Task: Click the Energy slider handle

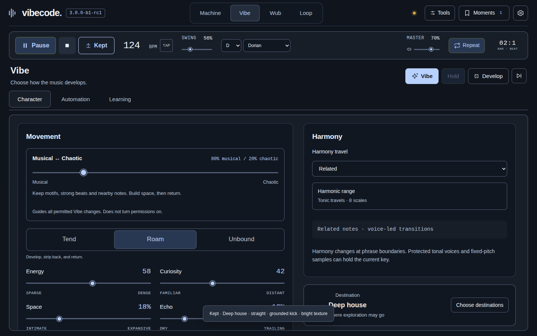Action: click(92, 283)
